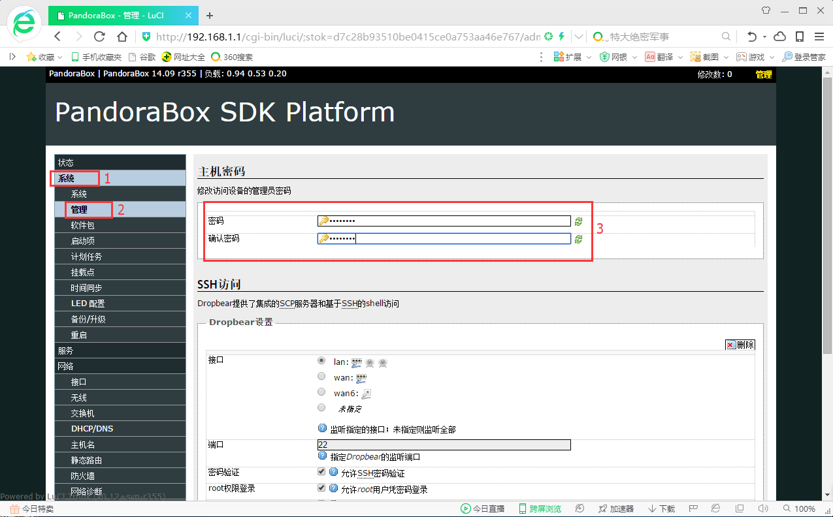Click the 管理 link in top header bar
The height and width of the screenshot is (517, 833).
764,74
